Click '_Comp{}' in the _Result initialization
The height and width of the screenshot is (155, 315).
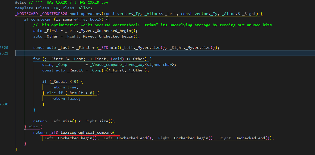tap(97, 70)
